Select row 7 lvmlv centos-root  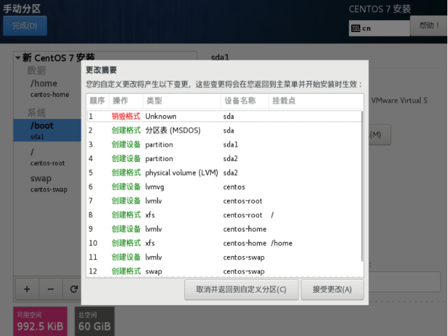pos(224,201)
